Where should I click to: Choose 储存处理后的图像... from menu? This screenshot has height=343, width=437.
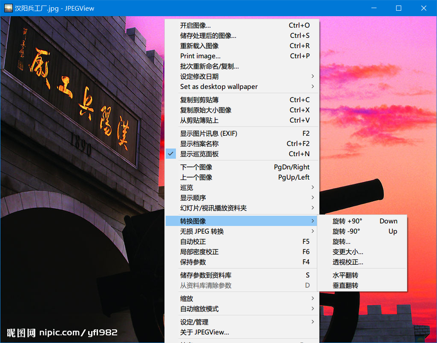click(x=208, y=36)
